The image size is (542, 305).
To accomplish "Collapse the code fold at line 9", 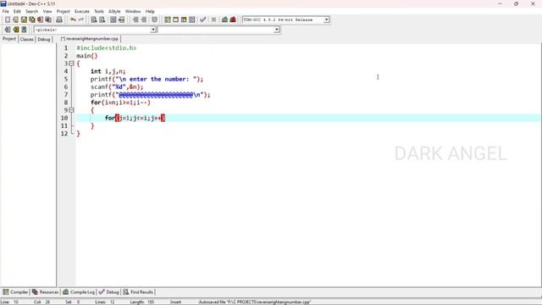I will (71, 110).
